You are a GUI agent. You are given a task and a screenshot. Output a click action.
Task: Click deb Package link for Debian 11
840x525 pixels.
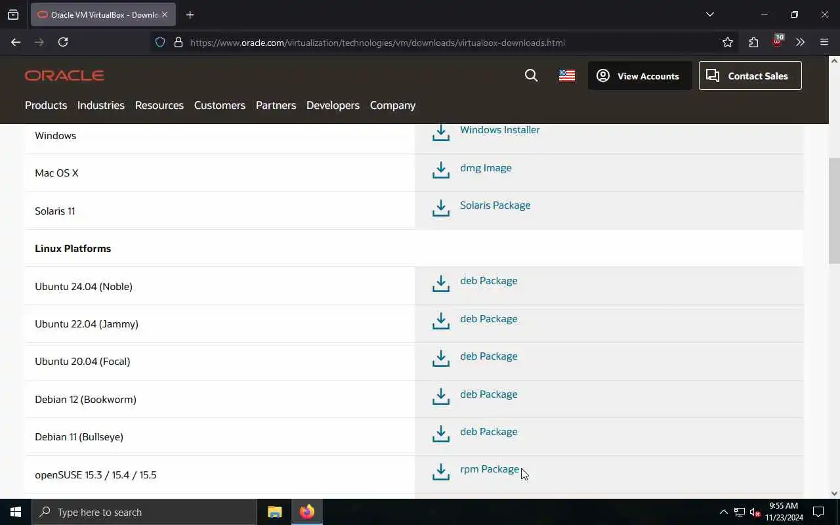click(x=489, y=432)
